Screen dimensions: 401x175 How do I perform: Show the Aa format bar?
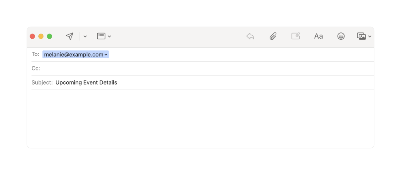point(318,36)
